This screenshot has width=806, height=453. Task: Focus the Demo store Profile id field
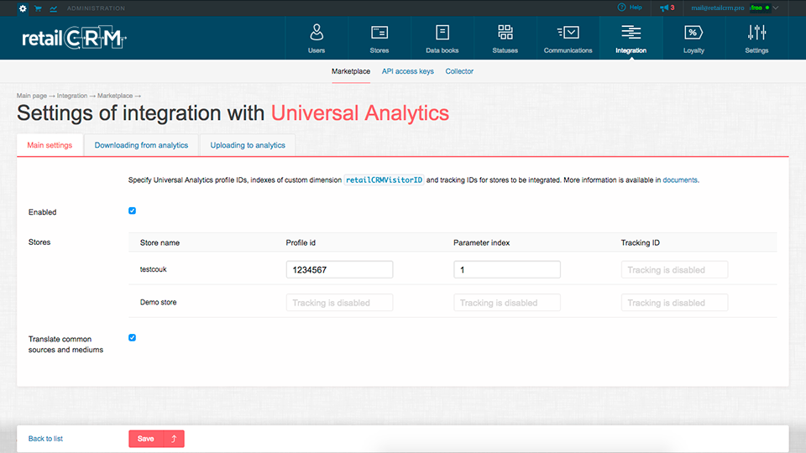point(339,303)
